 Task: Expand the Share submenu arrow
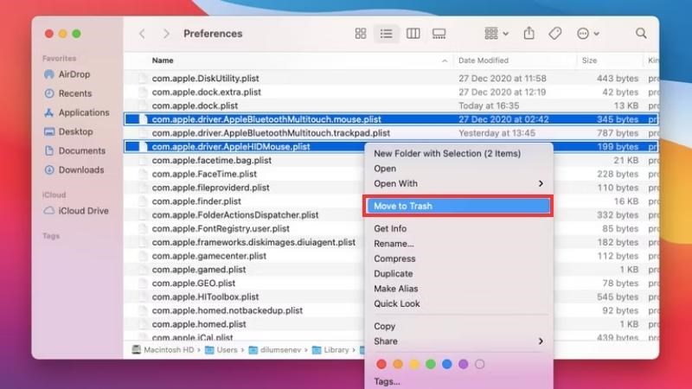point(541,341)
